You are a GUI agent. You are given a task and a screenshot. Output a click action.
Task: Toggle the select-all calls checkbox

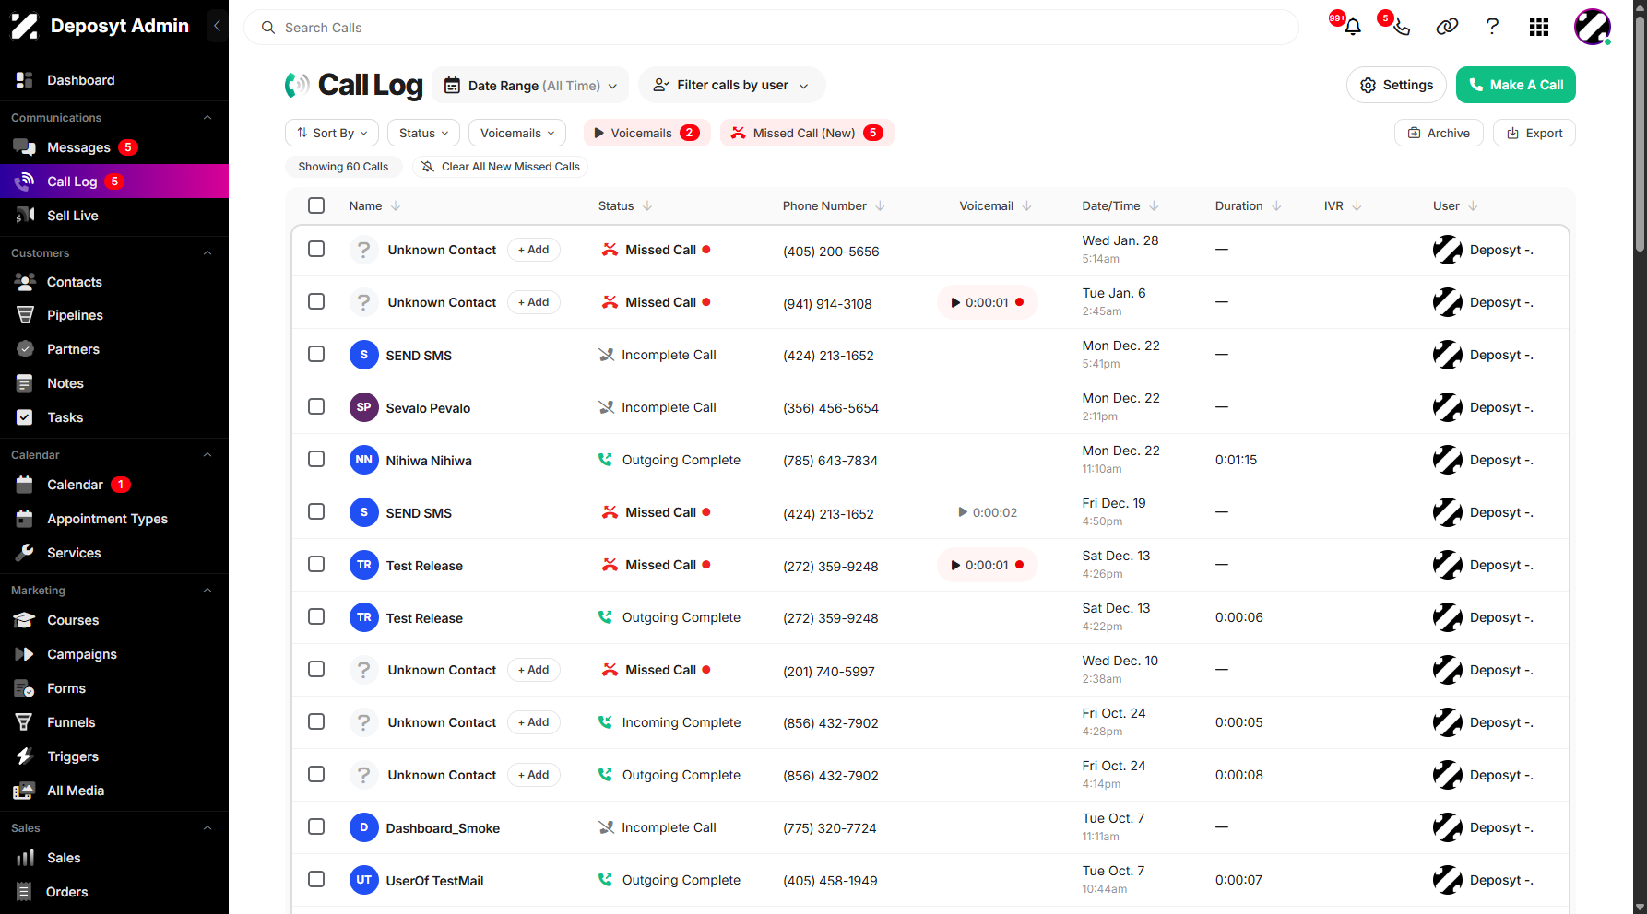[x=316, y=205]
